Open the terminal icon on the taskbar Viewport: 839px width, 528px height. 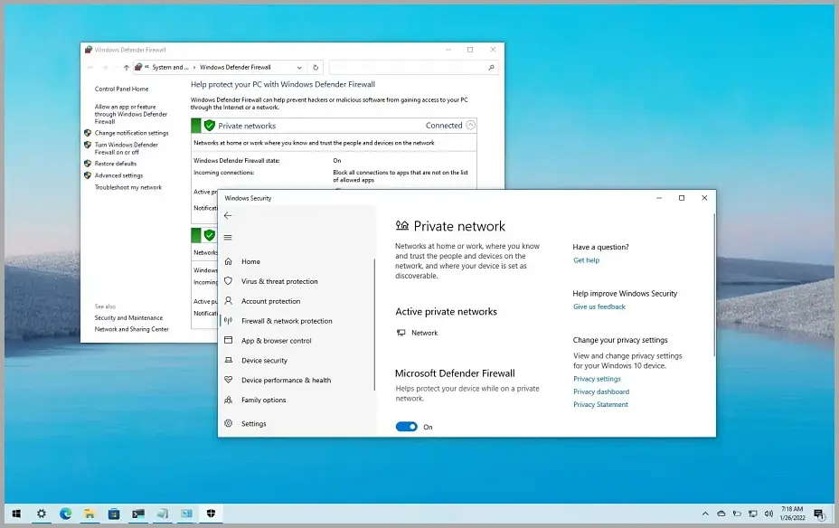pos(138,514)
